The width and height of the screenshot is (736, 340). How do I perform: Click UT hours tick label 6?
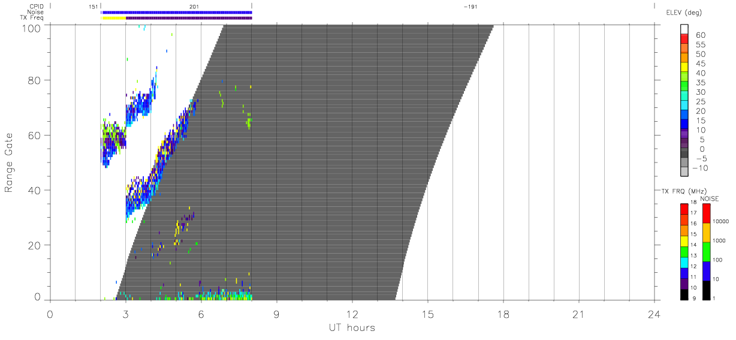[x=201, y=314]
